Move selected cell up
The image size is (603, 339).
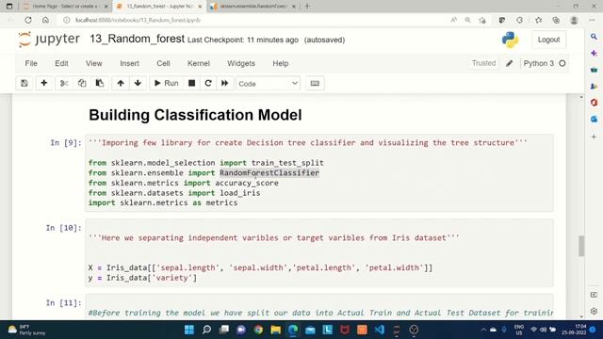tap(121, 84)
